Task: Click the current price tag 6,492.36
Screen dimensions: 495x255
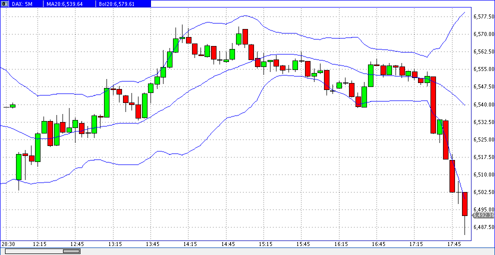Action: (x=483, y=215)
